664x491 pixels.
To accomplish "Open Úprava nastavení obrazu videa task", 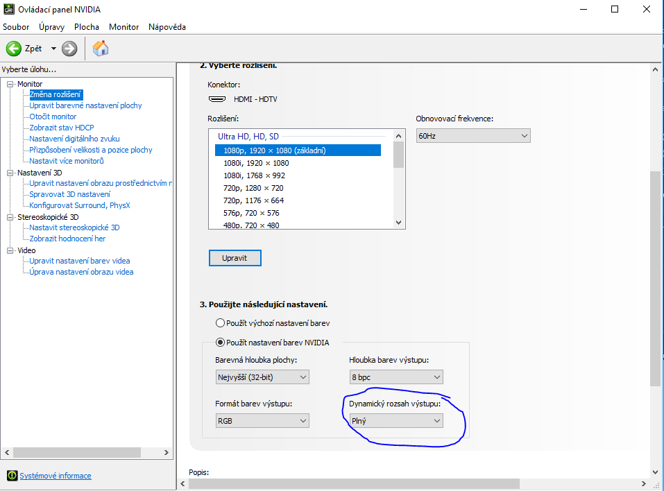I will (x=81, y=272).
